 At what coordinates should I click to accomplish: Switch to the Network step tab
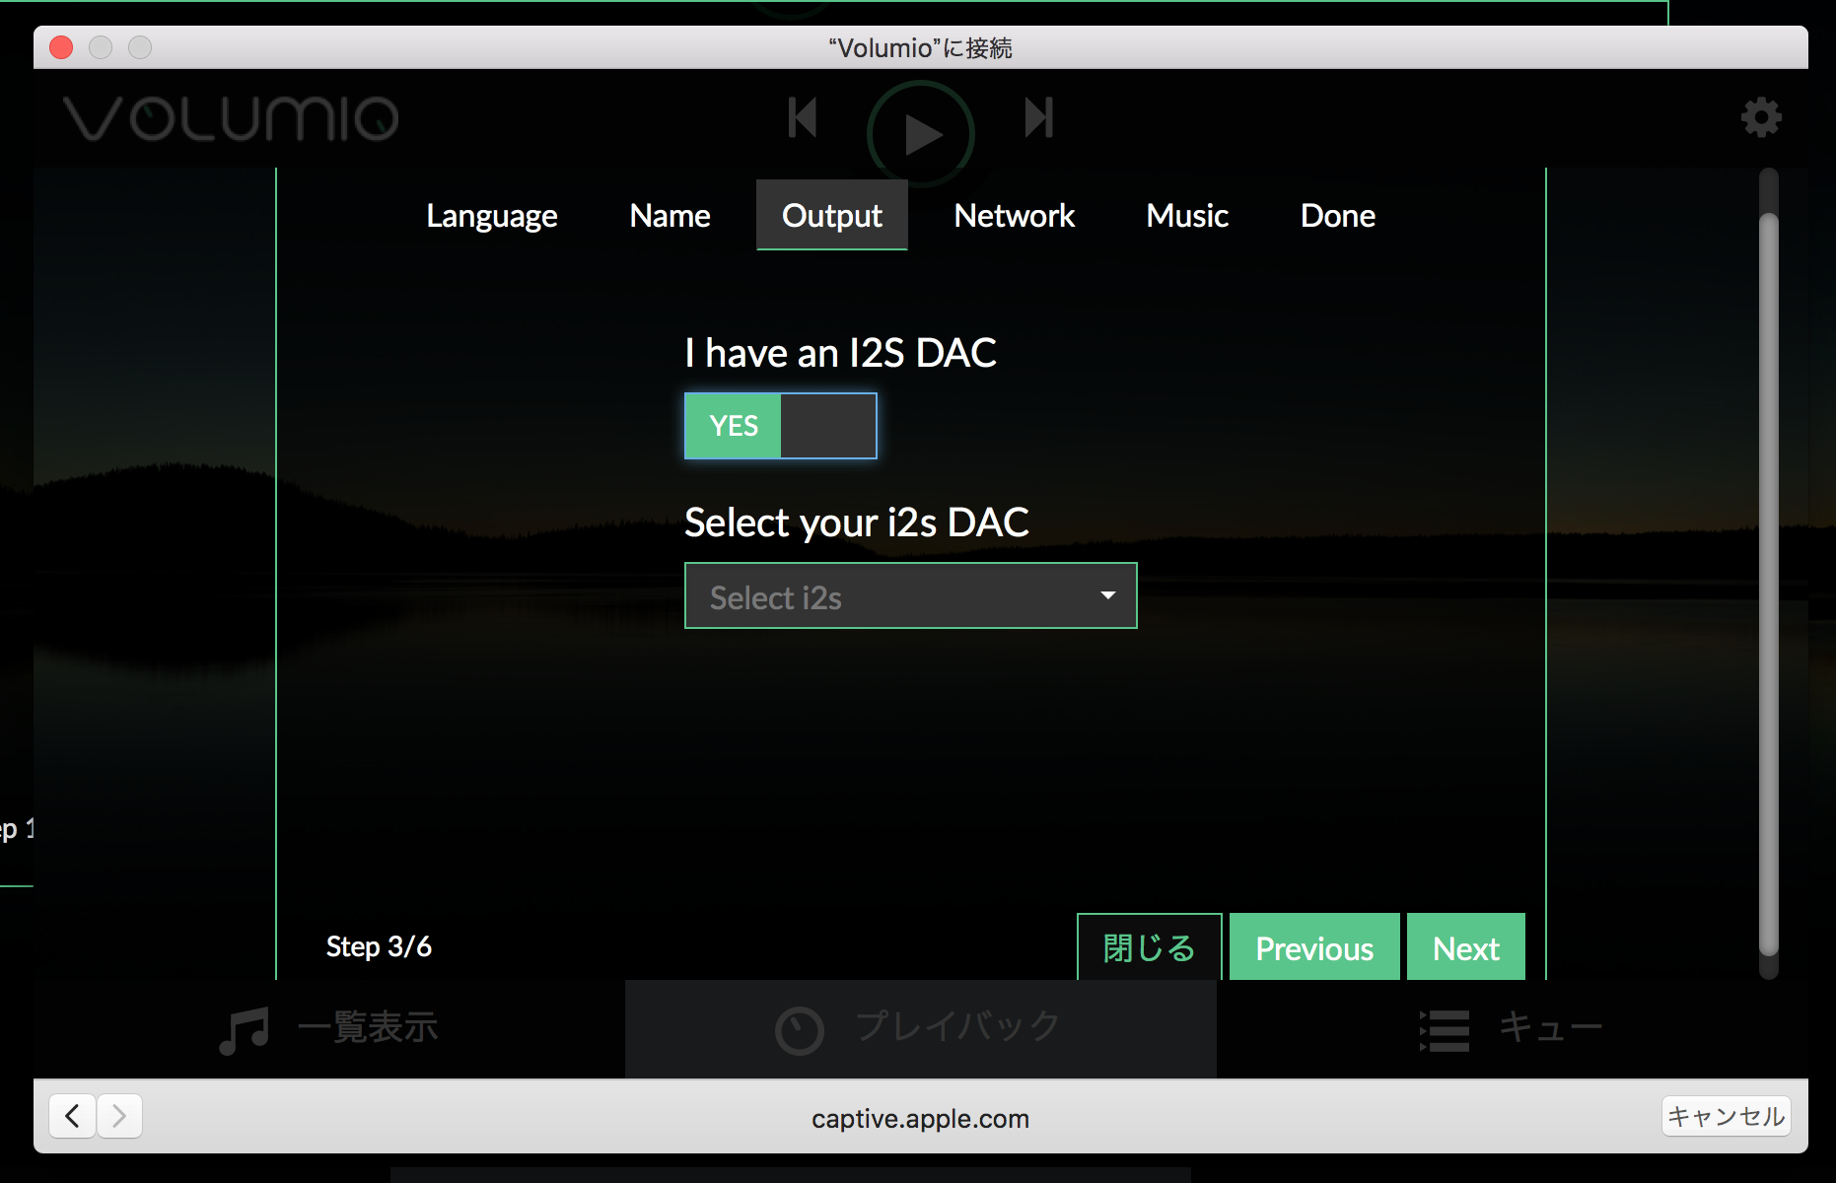[x=1014, y=216]
